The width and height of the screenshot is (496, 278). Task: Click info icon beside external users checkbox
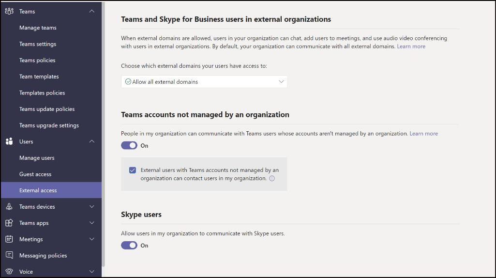272,178
